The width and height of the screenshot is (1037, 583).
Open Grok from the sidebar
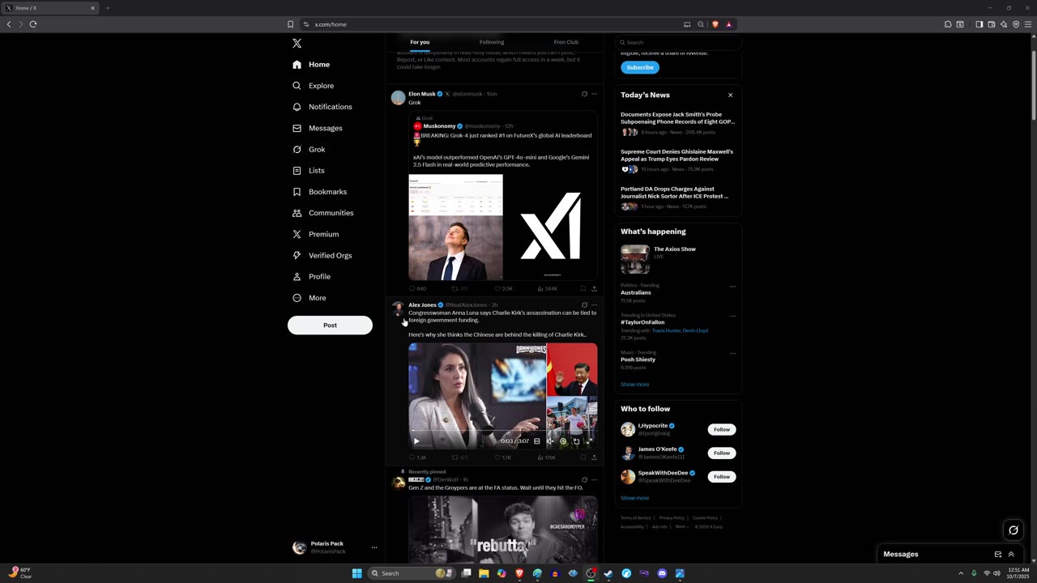click(309, 149)
